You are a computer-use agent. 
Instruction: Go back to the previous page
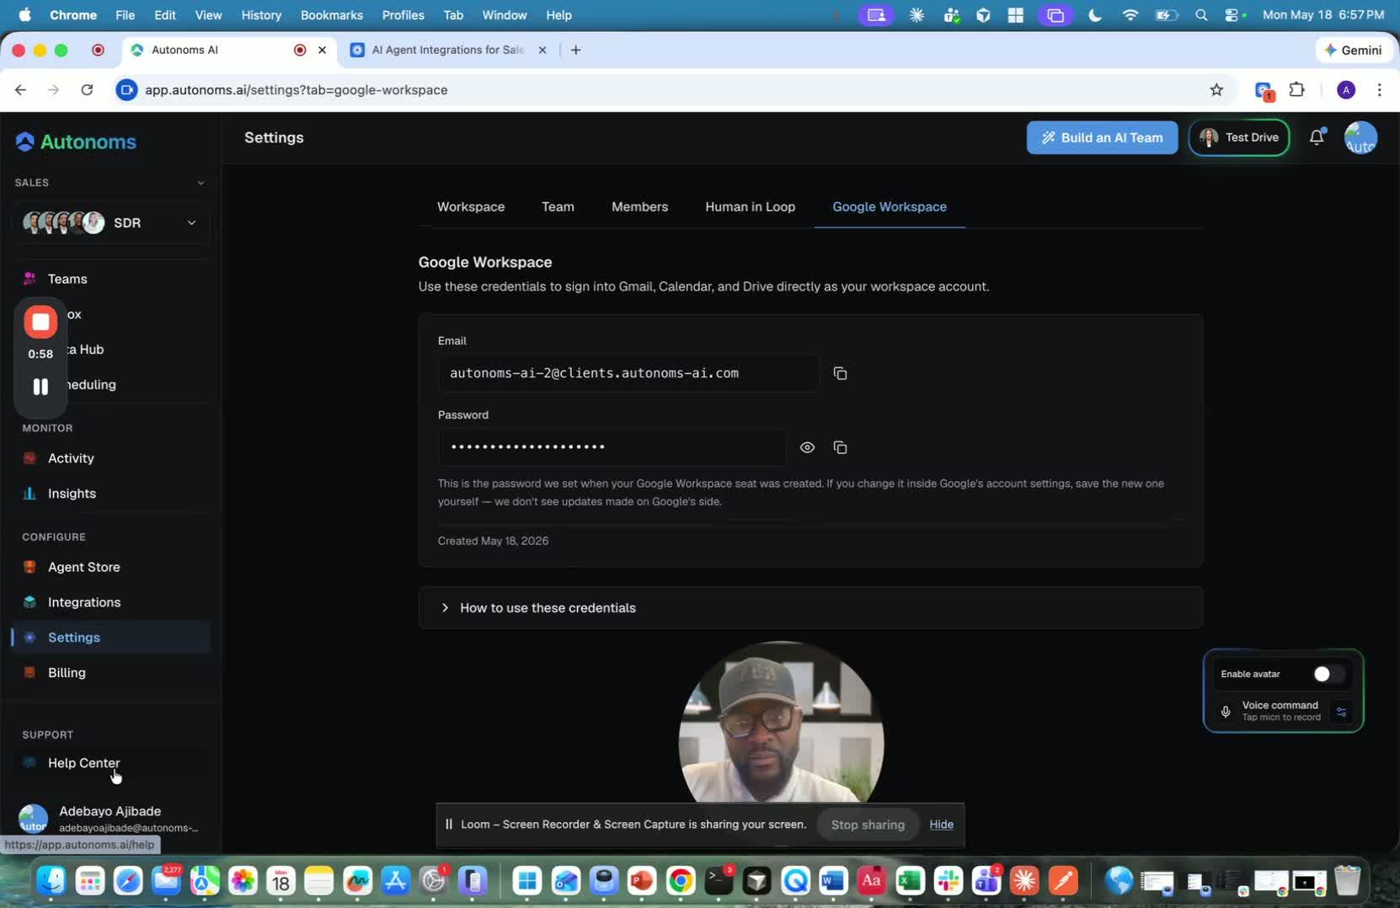(21, 89)
